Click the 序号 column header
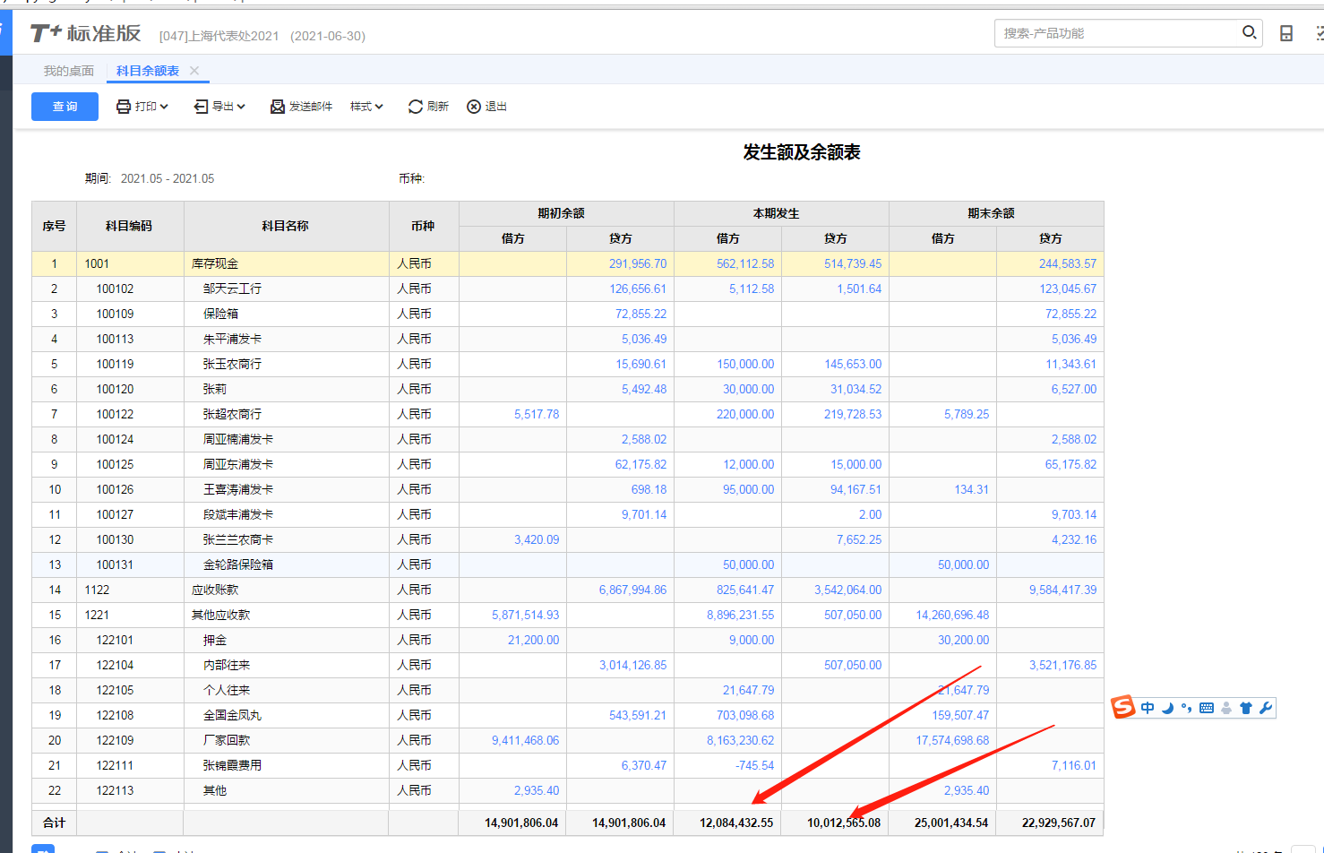 [54, 226]
